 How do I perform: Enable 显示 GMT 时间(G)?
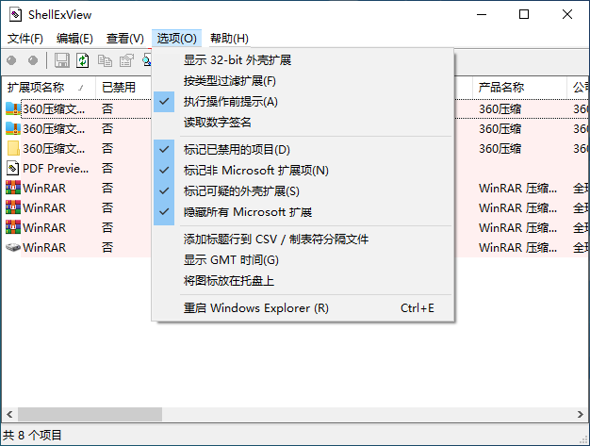click(303, 260)
